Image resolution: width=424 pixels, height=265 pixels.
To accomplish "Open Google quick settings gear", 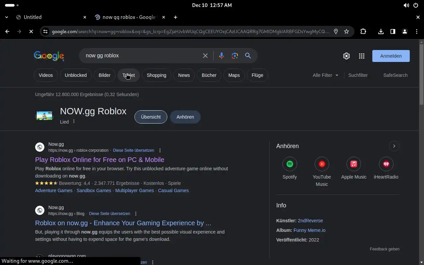I will click(x=346, y=56).
